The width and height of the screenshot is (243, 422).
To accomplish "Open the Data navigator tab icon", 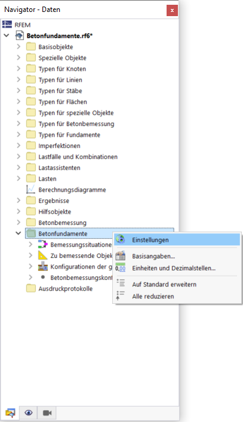I will pyautogui.click(x=10, y=412).
